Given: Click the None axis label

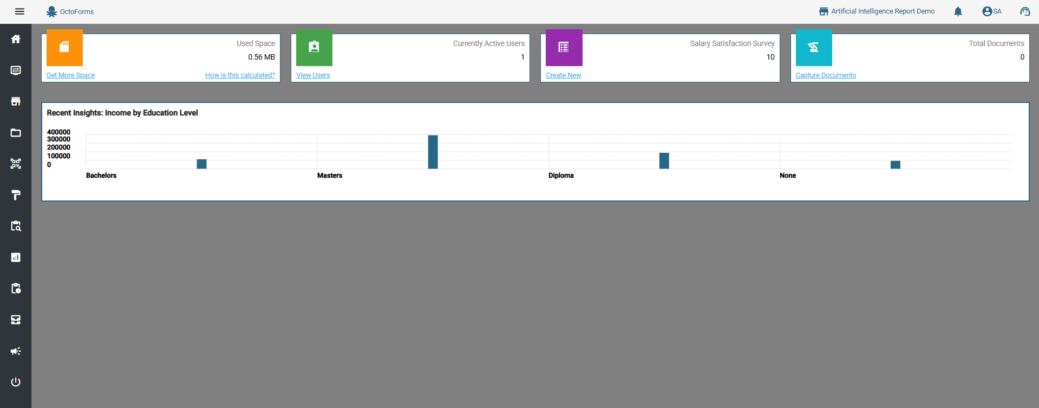Looking at the screenshot, I should point(788,176).
